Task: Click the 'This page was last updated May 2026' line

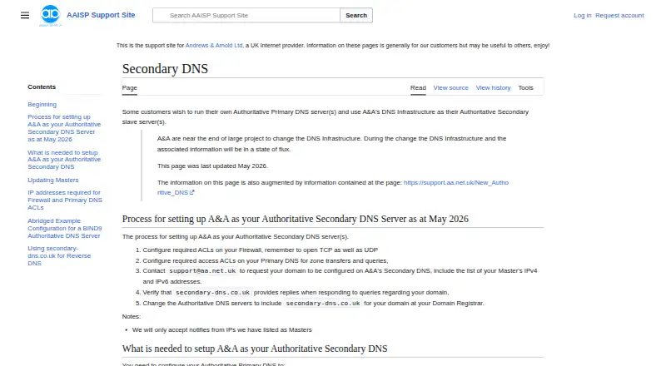Action: [x=212, y=166]
